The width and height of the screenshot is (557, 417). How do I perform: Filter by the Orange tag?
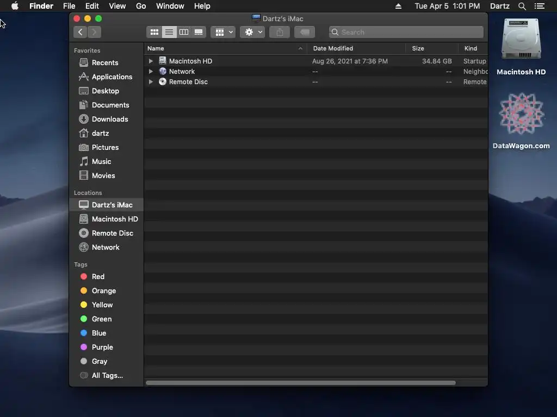pyautogui.click(x=106, y=291)
